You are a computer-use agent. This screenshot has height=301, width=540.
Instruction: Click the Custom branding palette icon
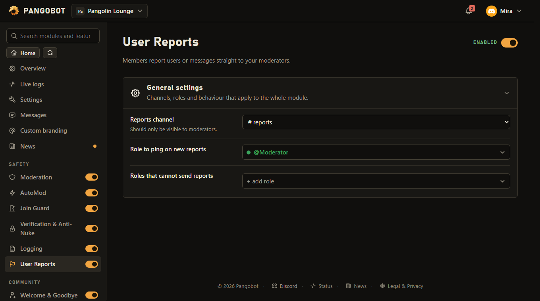pos(12,131)
